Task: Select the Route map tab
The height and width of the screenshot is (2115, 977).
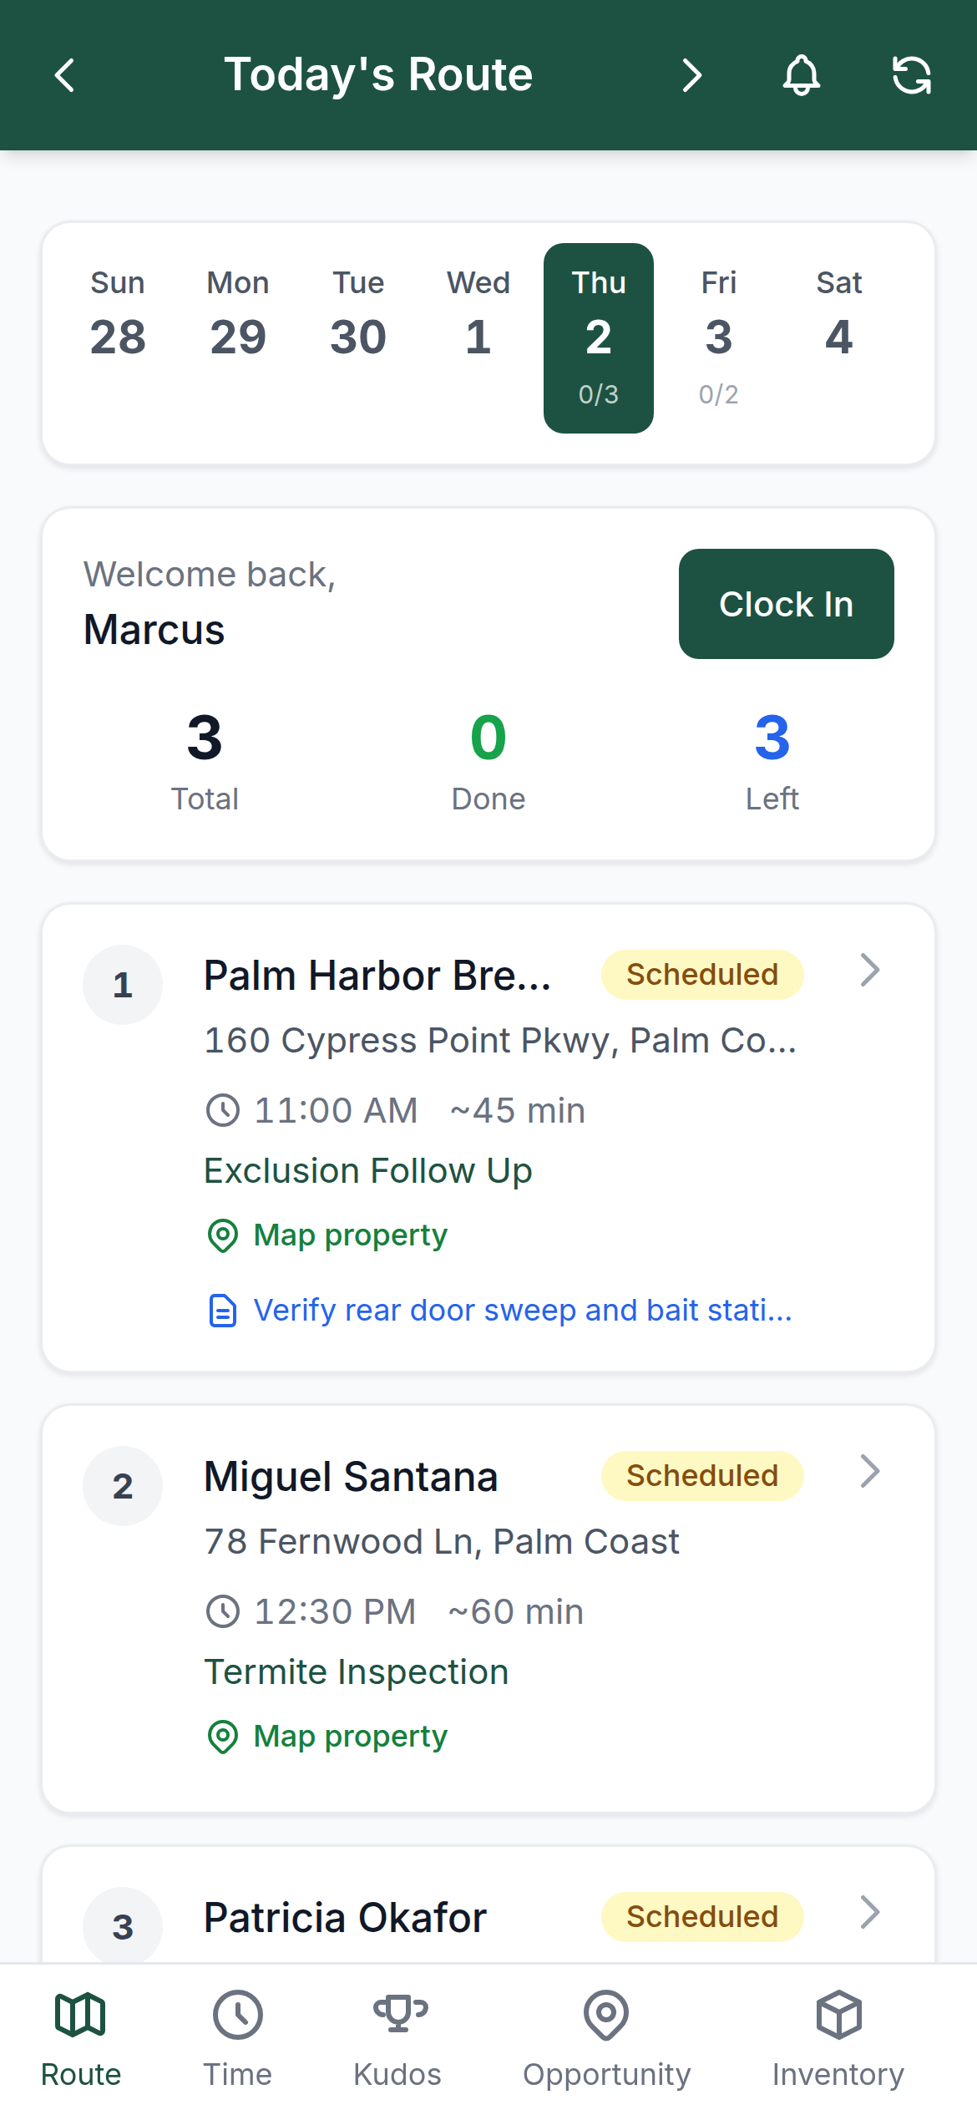Action: pyautogui.click(x=81, y=2039)
